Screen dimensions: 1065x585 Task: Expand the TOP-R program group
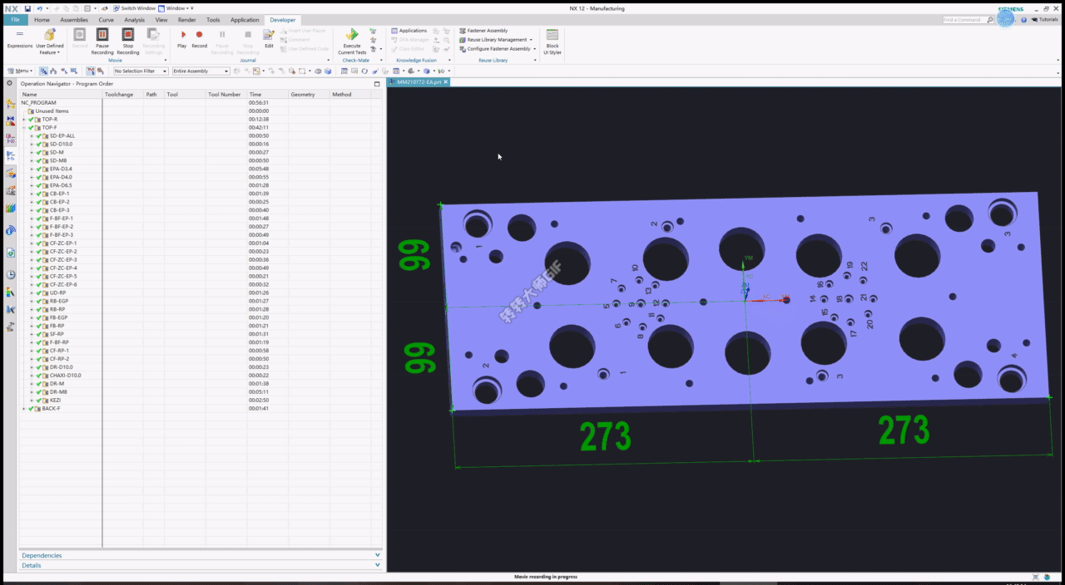[x=24, y=119]
